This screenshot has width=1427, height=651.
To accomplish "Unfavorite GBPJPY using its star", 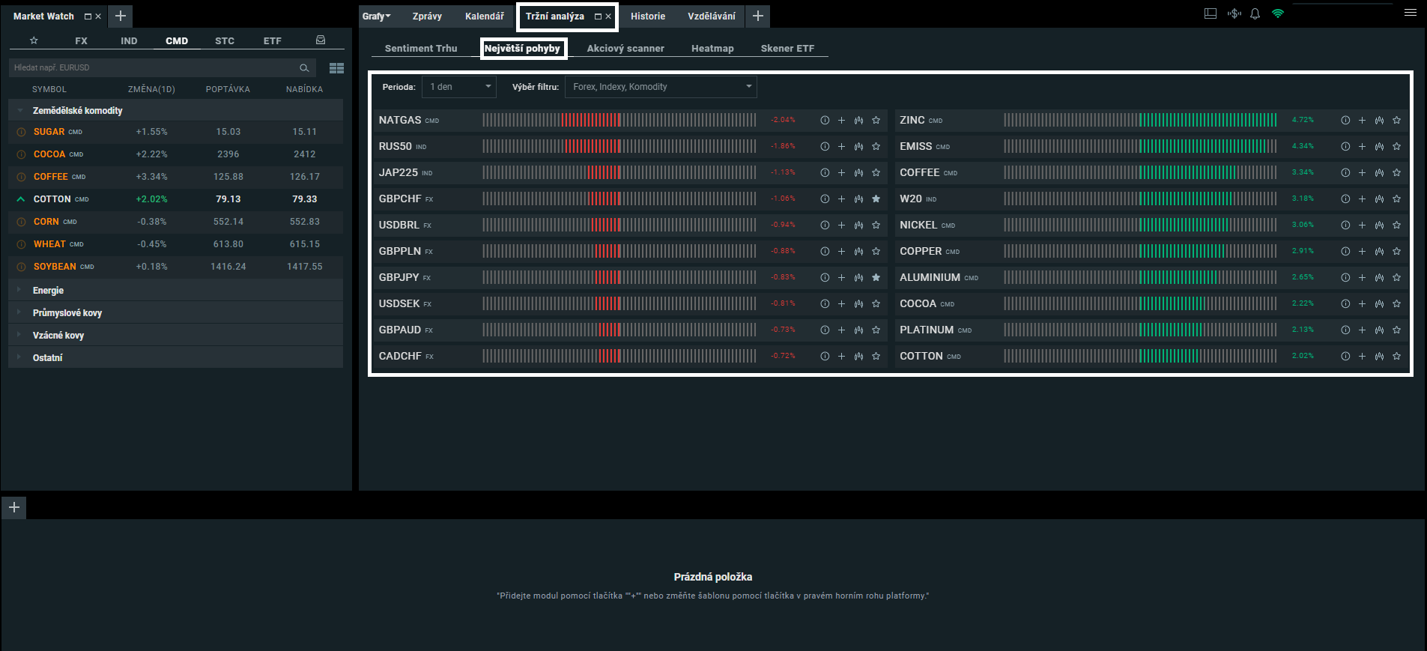I will pos(876,277).
